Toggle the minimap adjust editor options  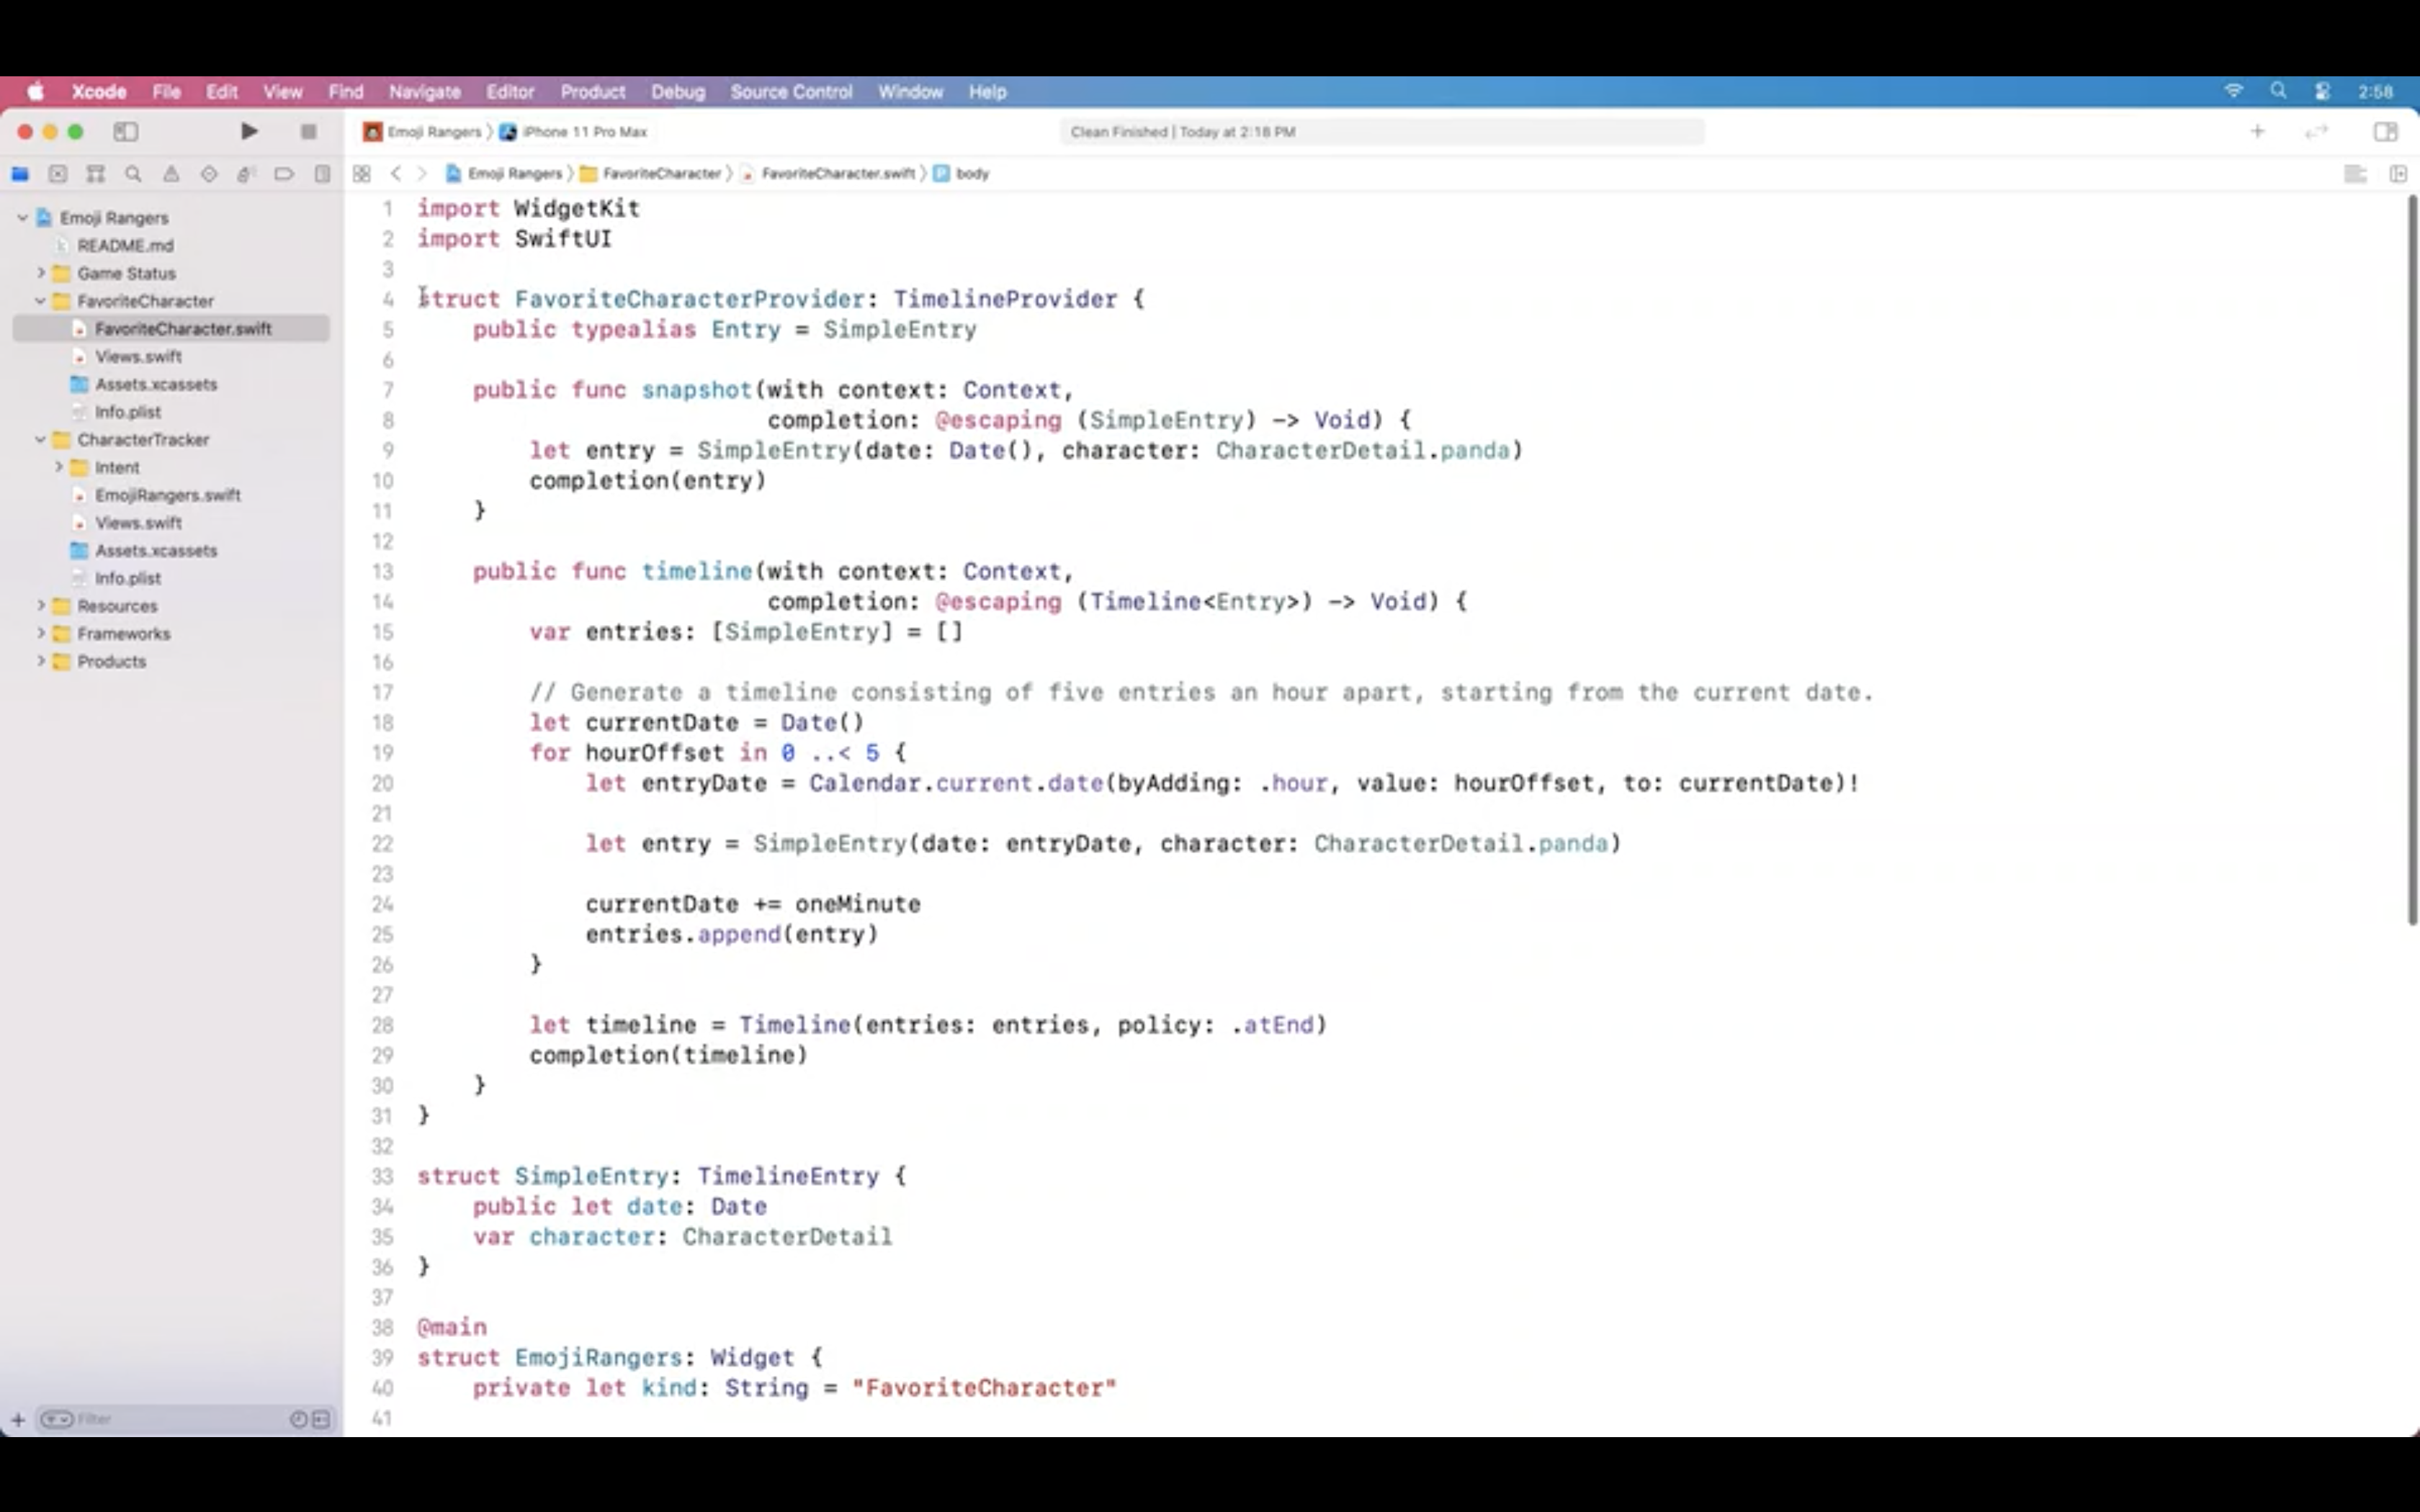(2355, 174)
